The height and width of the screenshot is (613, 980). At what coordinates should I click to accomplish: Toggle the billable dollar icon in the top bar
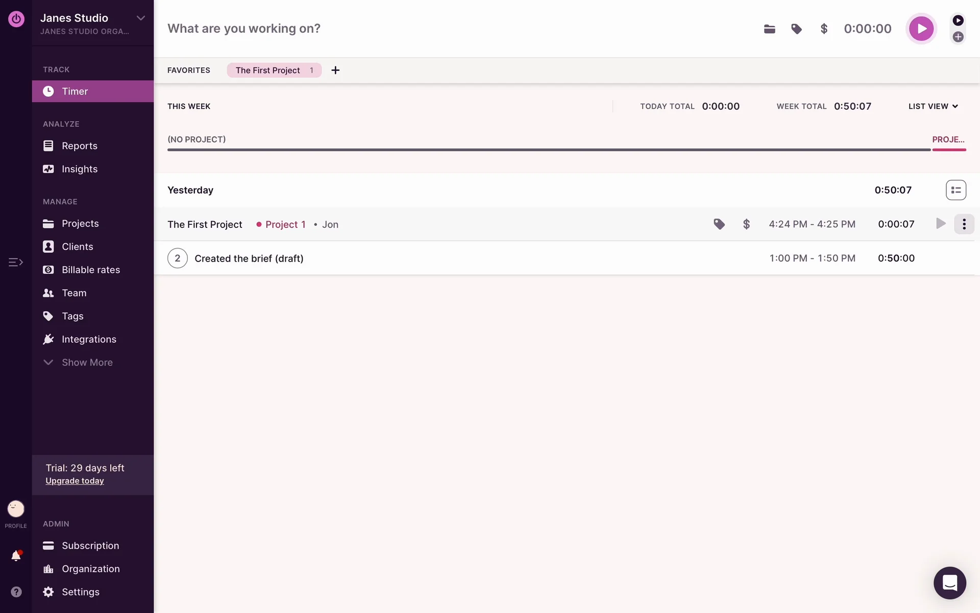pos(824,29)
